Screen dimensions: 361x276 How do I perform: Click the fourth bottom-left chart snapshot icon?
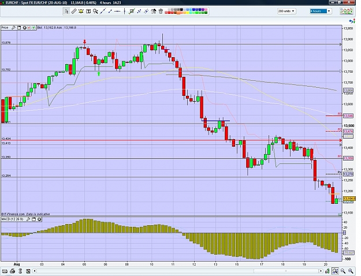(28, 271)
